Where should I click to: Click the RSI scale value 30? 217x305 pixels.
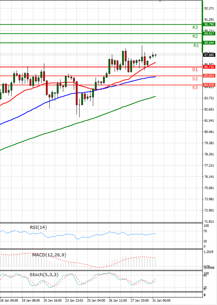coord(205,241)
